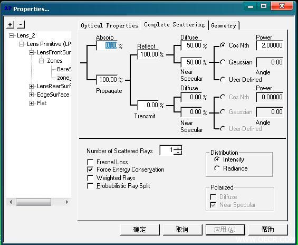298x245 pixels.
Task: Click the plus expand-all button above the tree
Action: [10, 24]
